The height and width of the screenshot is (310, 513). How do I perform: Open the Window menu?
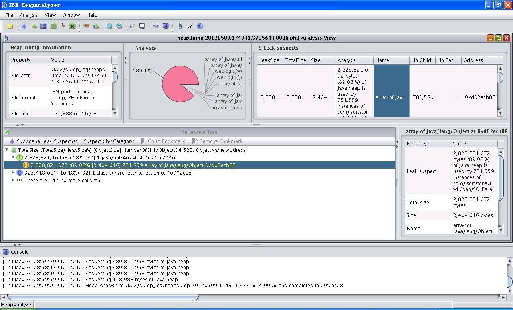pyautogui.click(x=71, y=15)
